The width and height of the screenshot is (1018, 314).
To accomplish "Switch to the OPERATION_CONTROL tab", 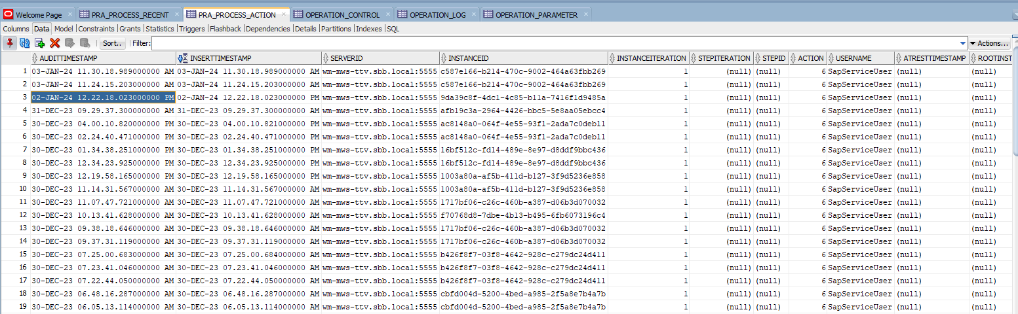I will coord(342,14).
